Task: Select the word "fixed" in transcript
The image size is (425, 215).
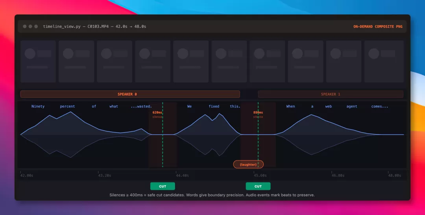Action: click(214, 106)
